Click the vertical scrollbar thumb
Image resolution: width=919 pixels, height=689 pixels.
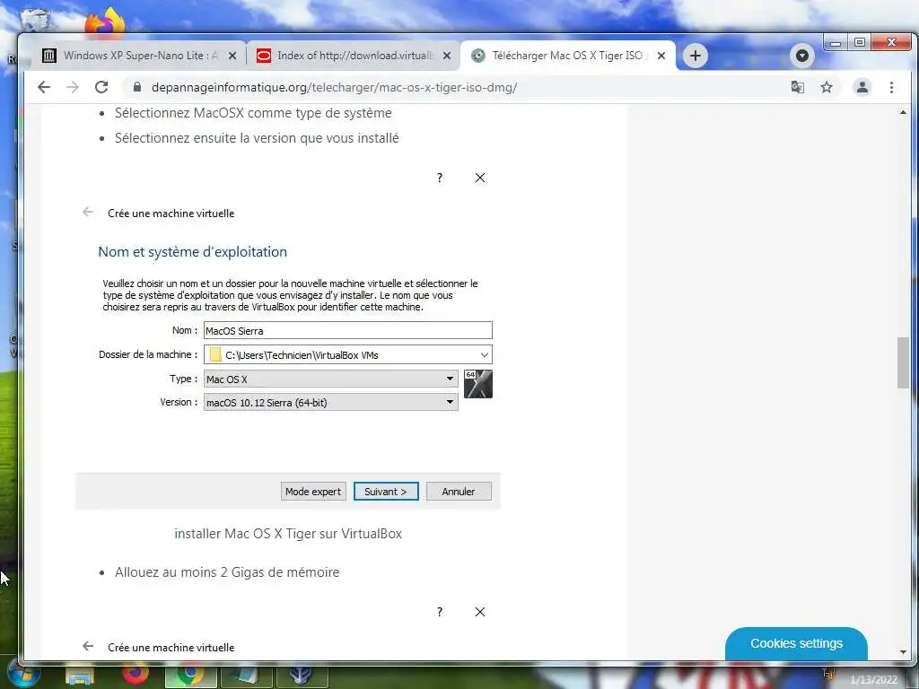coord(903,362)
